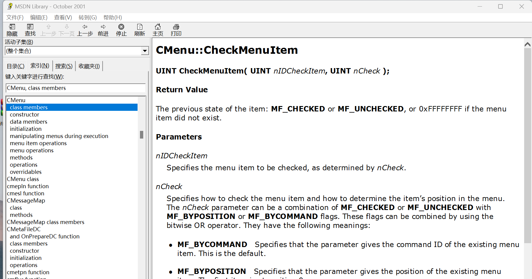Minimize the MSDN Library window
Viewport: 532px width, 279px height.
tap(480, 6)
